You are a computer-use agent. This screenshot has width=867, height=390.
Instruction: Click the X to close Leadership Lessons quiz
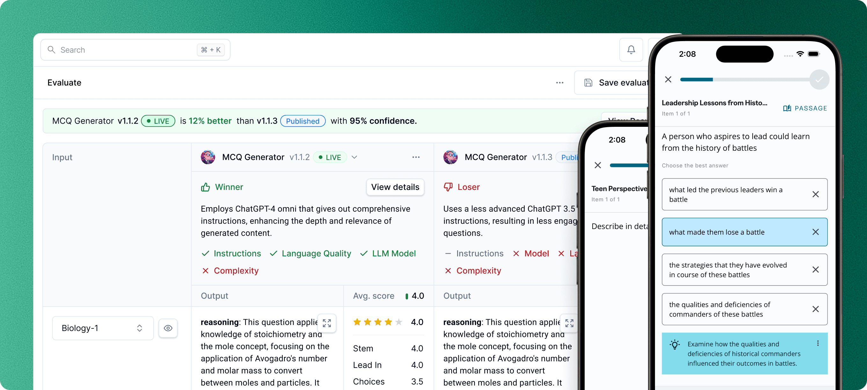click(x=668, y=79)
